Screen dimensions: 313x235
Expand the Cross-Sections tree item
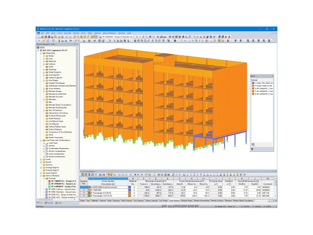click(44, 88)
